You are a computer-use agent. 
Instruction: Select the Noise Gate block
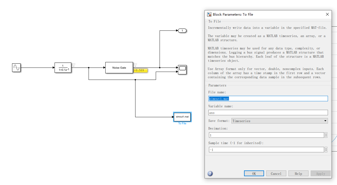point(119,68)
